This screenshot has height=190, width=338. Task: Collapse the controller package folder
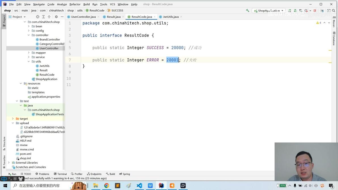tap(29, 35)
